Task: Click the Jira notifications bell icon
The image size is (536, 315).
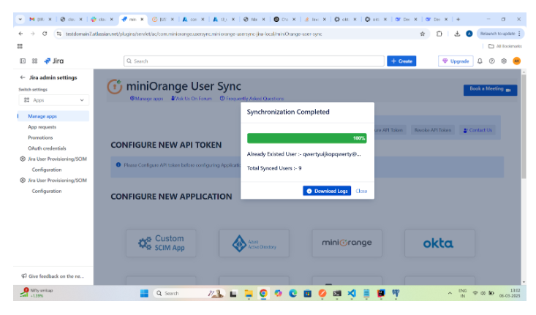Action: click(x=480, y=61)
